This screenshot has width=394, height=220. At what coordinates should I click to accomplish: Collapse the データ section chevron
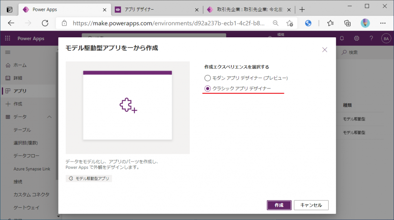tap(49, 117)
